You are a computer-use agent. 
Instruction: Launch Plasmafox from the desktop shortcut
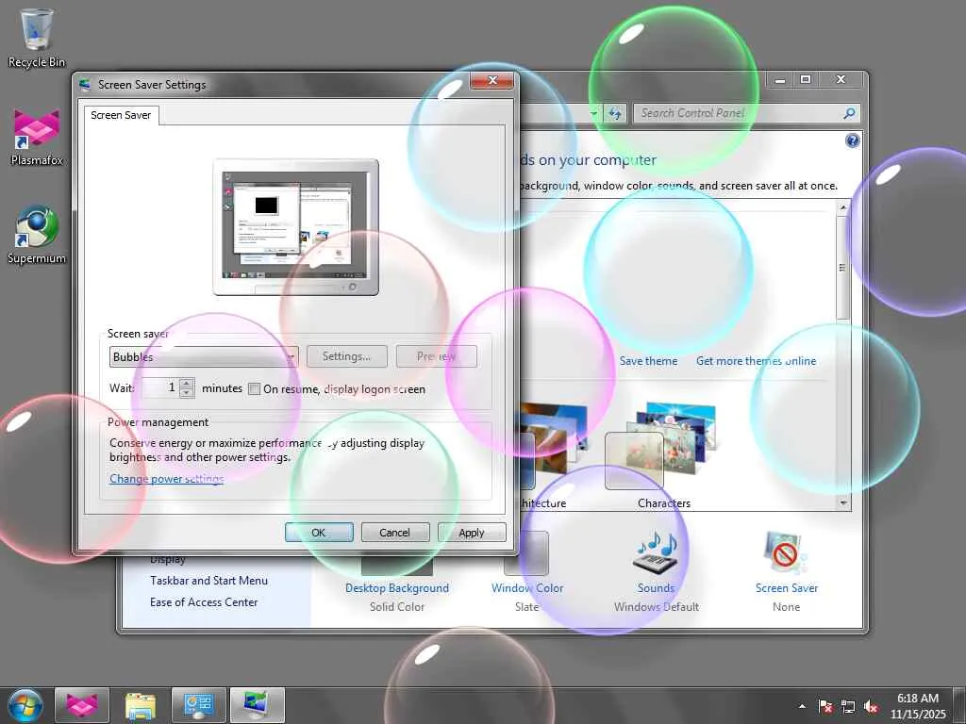click(x=37, y=137)
